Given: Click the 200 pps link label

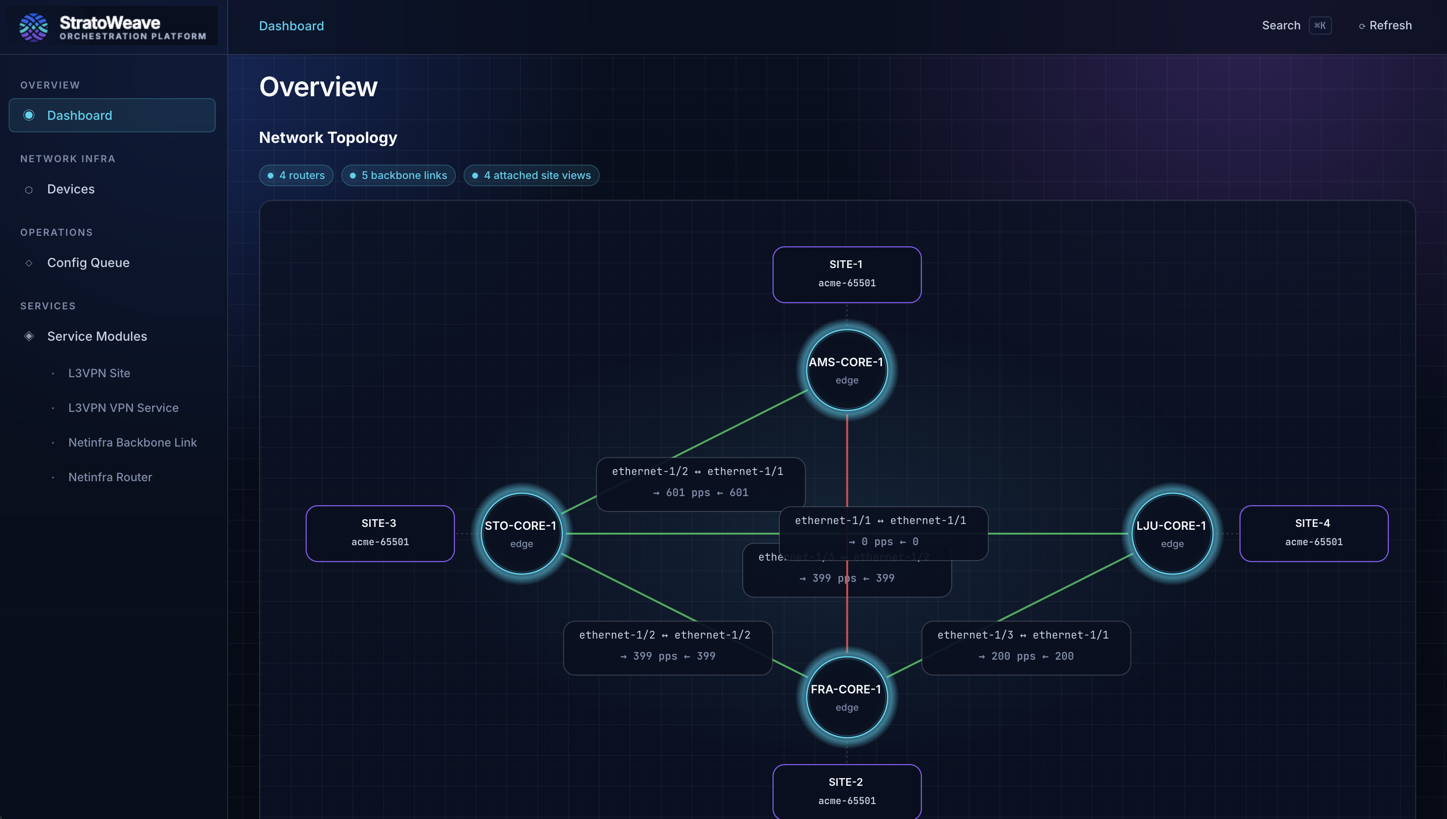Looking at the screenshot, I should point(1026,648).
